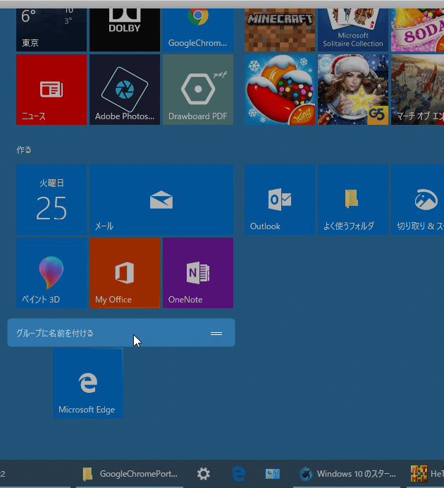The width and height of the screenshot is (444, 488).
Task: Launch the Minecraft tile
Action: click(280, 30)
